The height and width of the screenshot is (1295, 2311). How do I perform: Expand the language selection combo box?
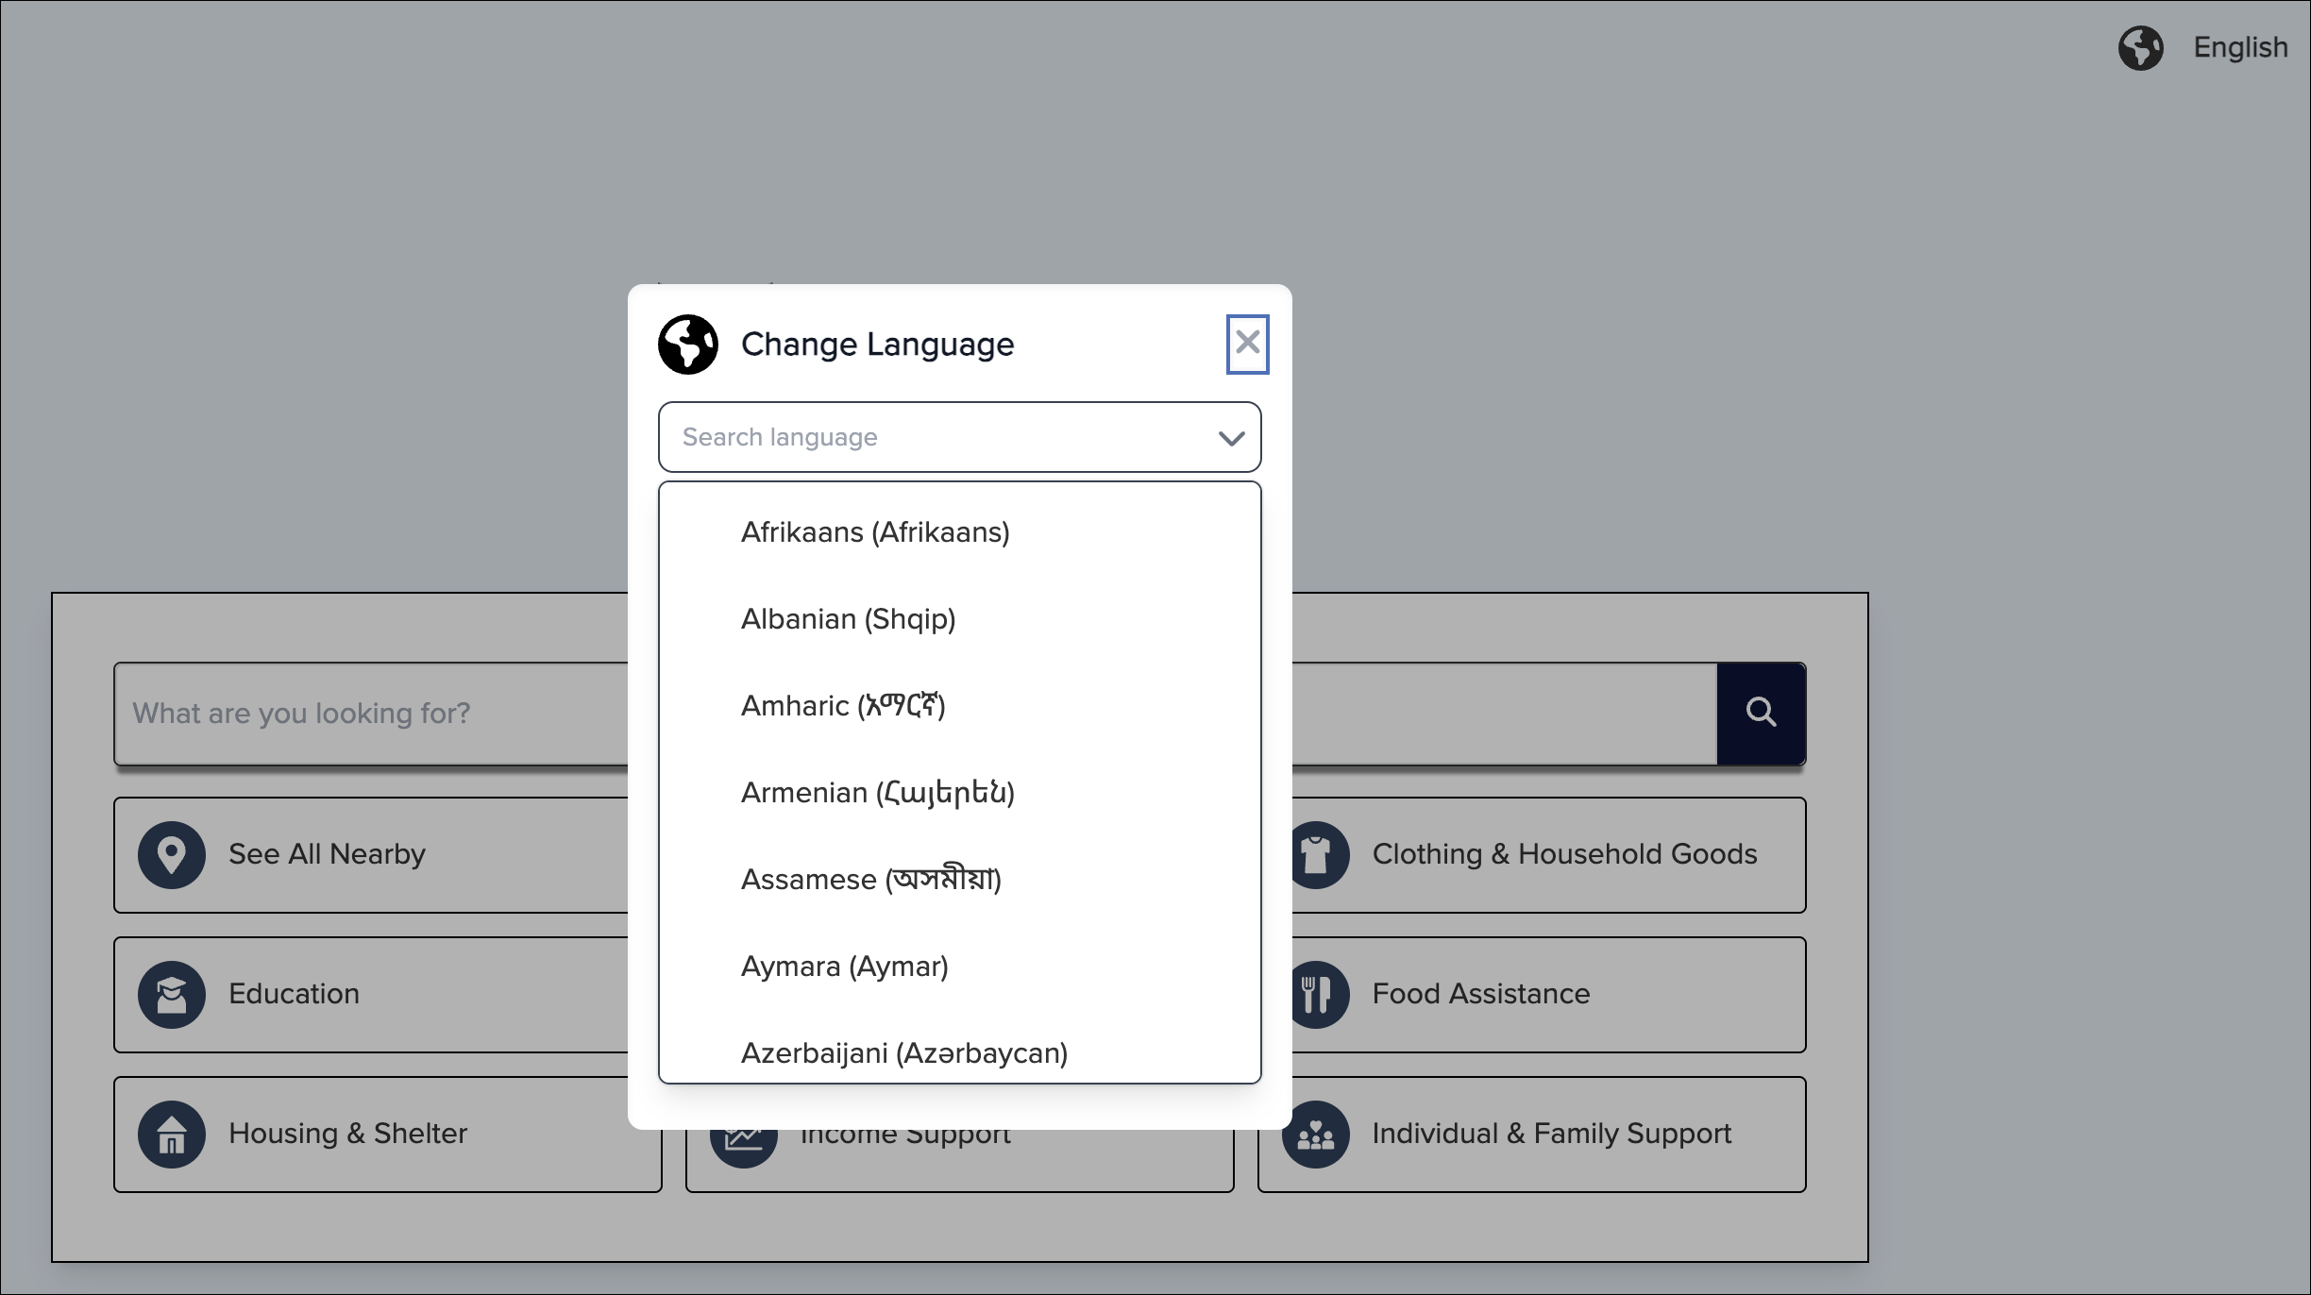(x=959, y=437)
